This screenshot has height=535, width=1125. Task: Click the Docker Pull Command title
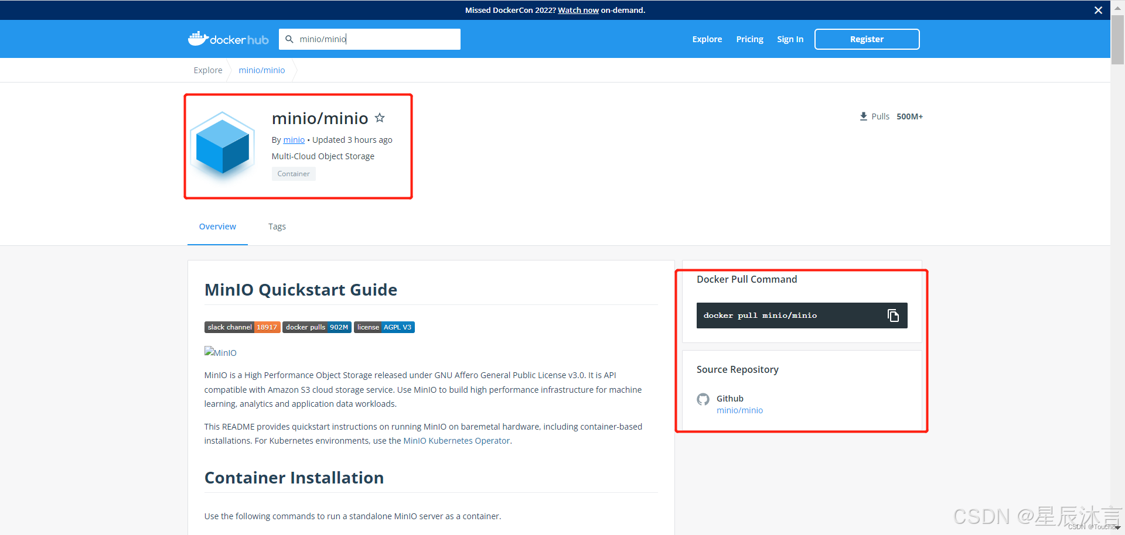coord(746,279)
